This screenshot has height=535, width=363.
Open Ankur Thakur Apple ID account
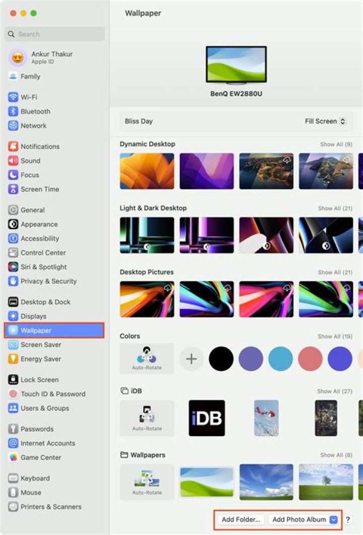pyautogui.click(x=54, y=58)
